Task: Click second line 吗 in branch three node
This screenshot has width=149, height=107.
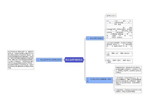Action: tap(88, 81)
